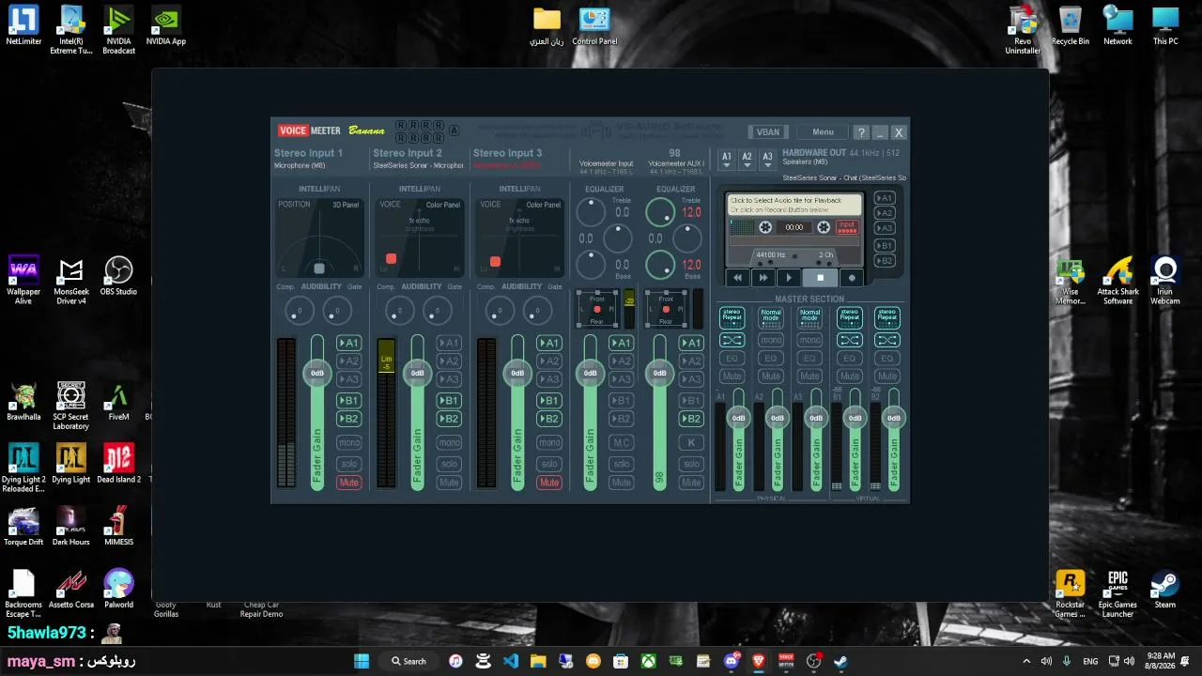This screenshot has height=676, width=1202.
Task: Open Xbox app from taskbar
Action: coord(648,661)
